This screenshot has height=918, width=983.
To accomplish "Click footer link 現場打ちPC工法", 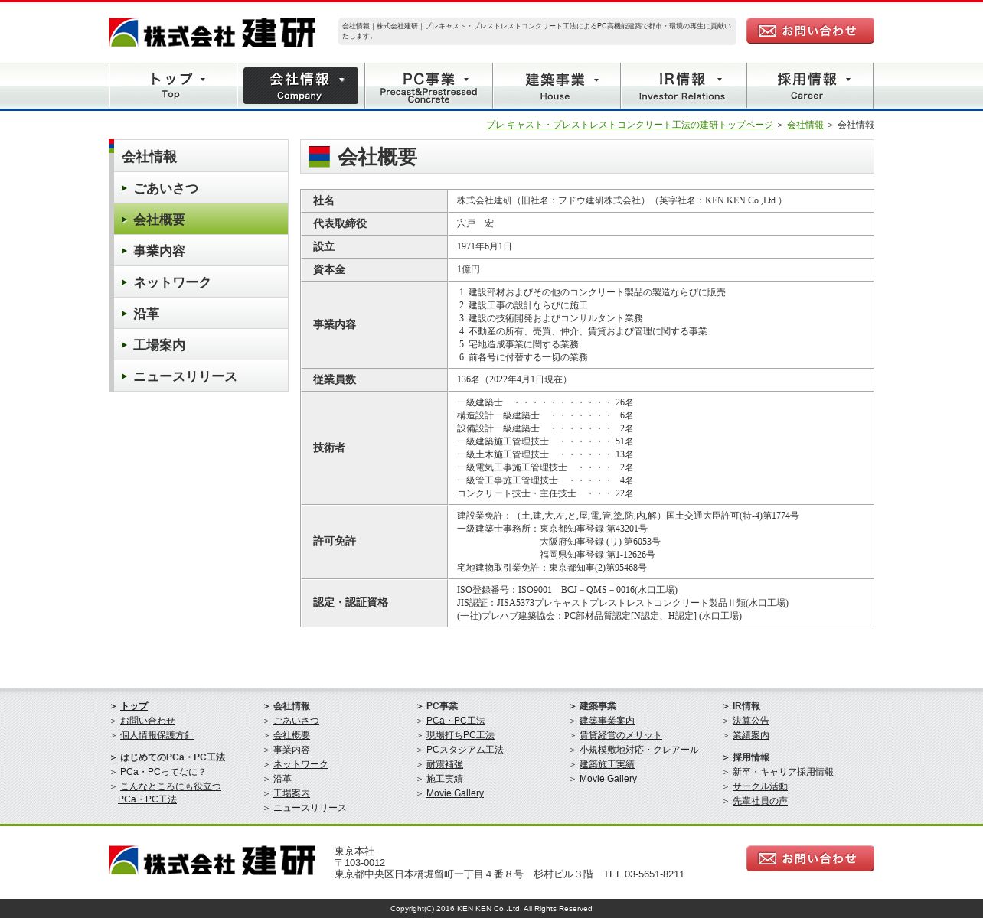I will click(460, 735).
